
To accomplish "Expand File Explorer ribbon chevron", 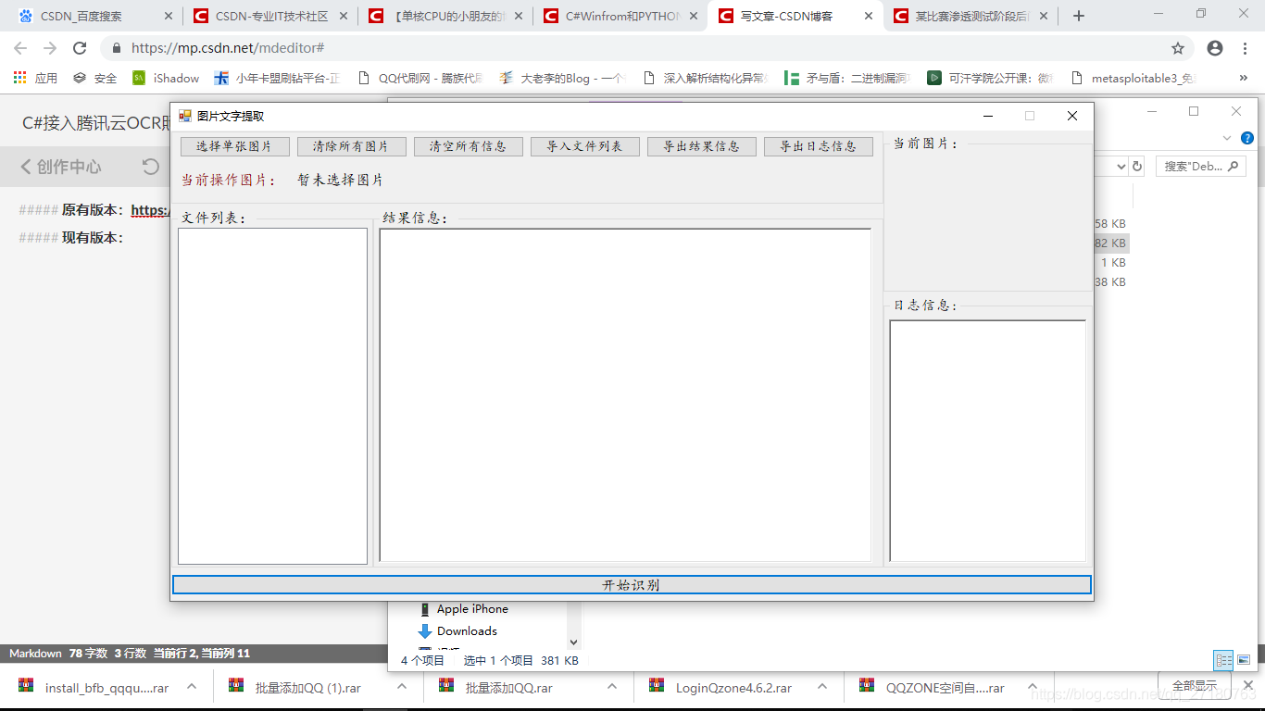I will click(1227, 139).
